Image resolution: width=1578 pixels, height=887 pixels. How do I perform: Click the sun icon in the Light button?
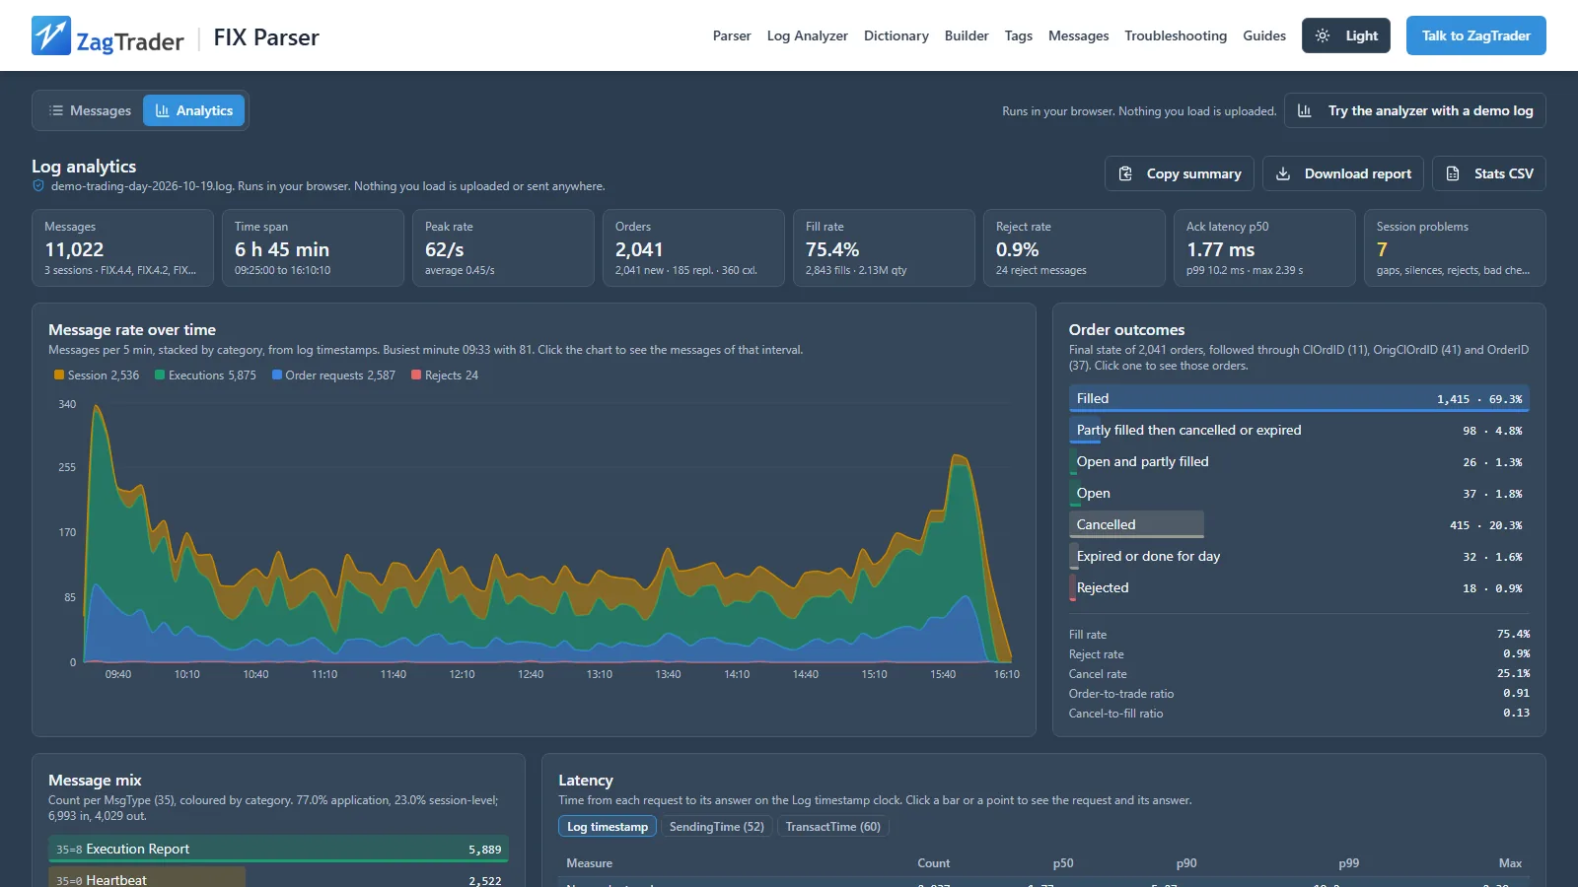coord(1323,35)
